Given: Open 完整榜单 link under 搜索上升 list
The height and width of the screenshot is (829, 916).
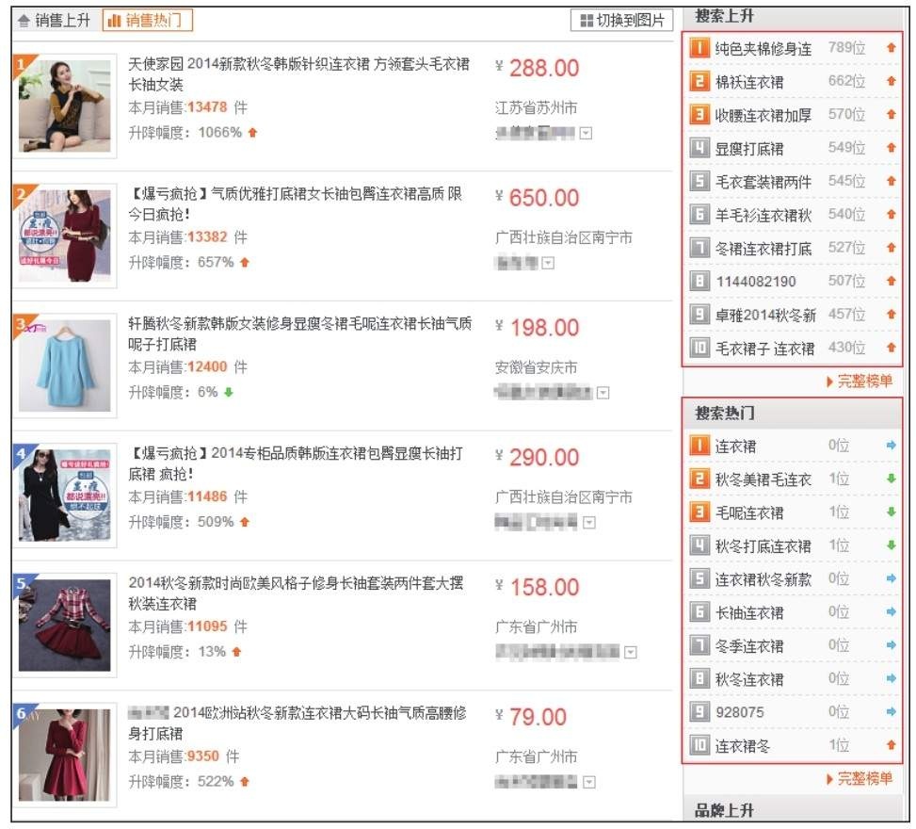Looking at the screenshot, I should 859,382.
